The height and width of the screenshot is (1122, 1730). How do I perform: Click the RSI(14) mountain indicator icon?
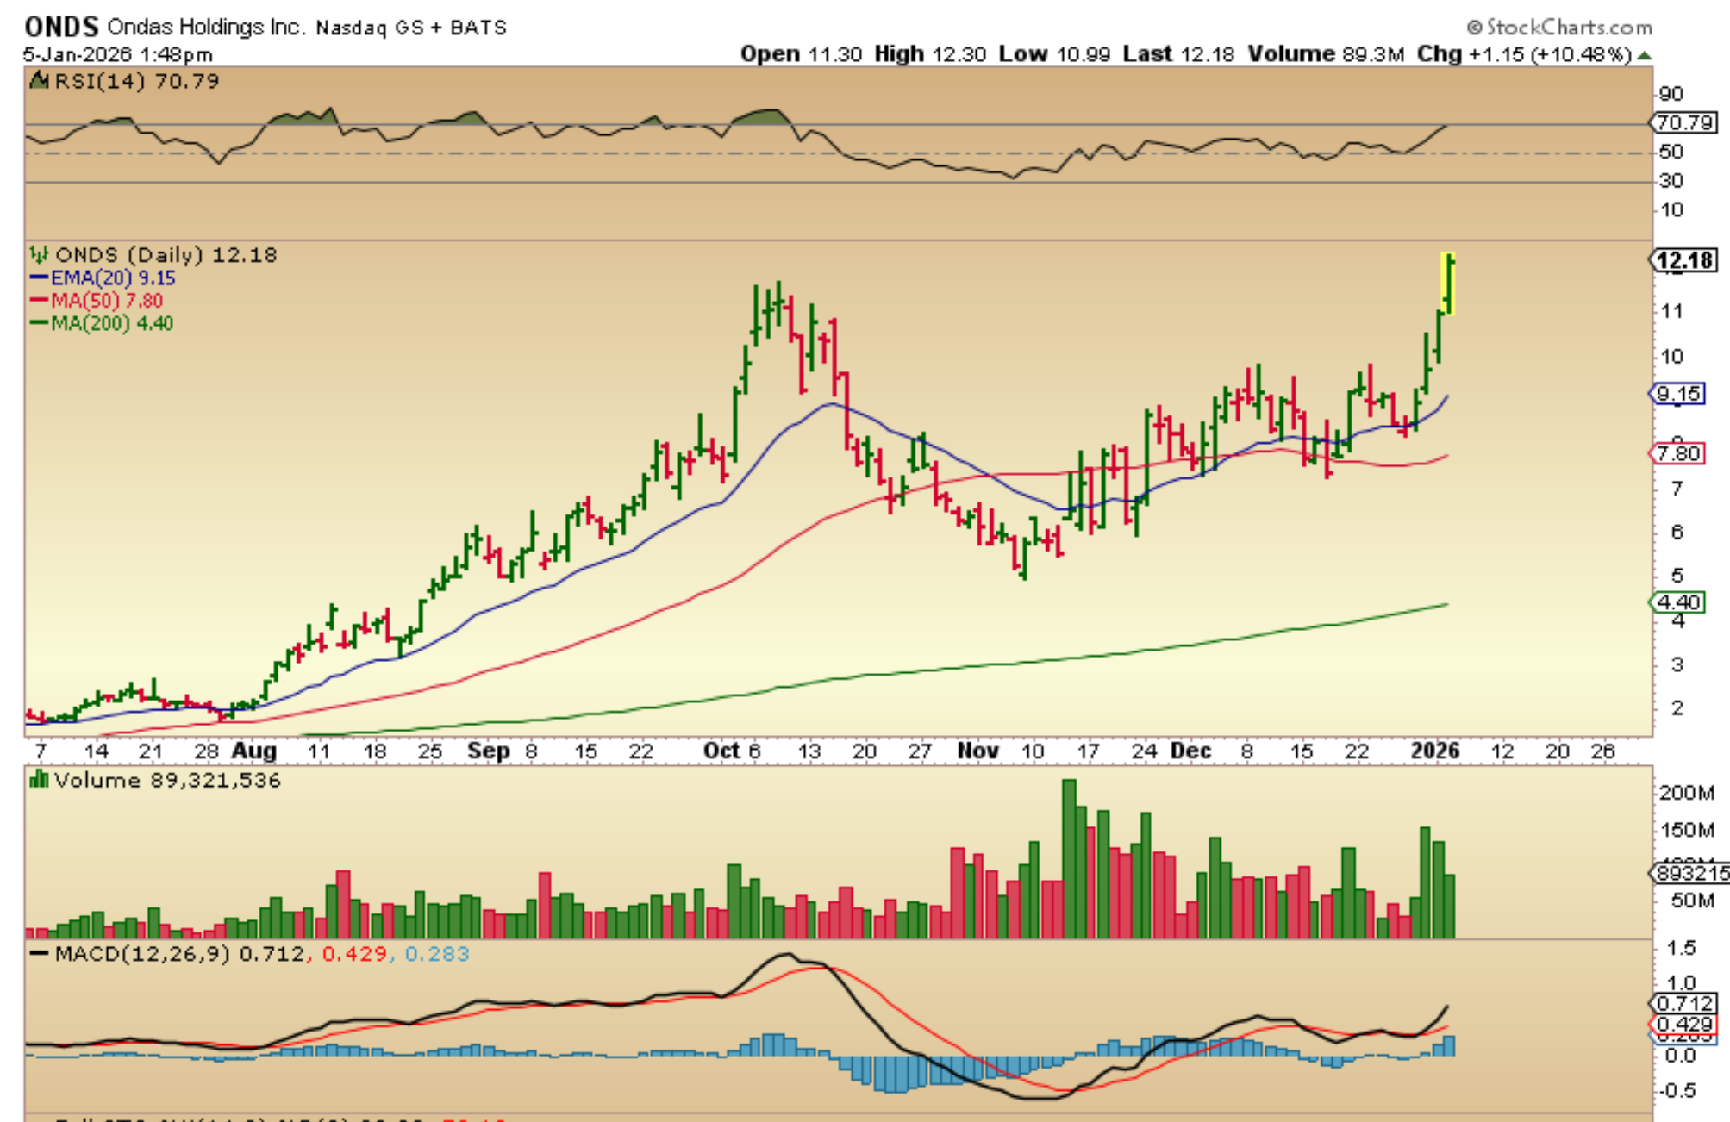39,82
